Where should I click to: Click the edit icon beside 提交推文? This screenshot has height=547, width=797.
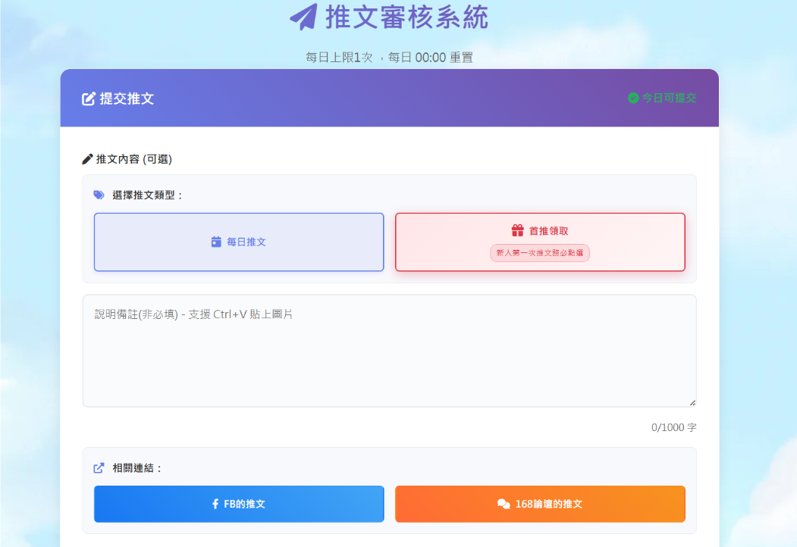click(x=89, y=98)
